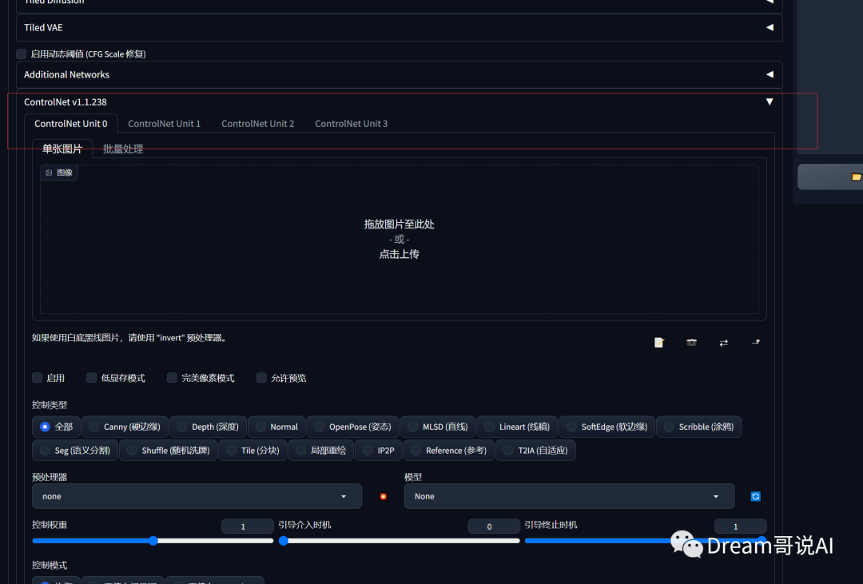Viewport: 863px width, 584px height.
Task: Choose SoftEdge (软边缘) control type
Action: (607, 427)
